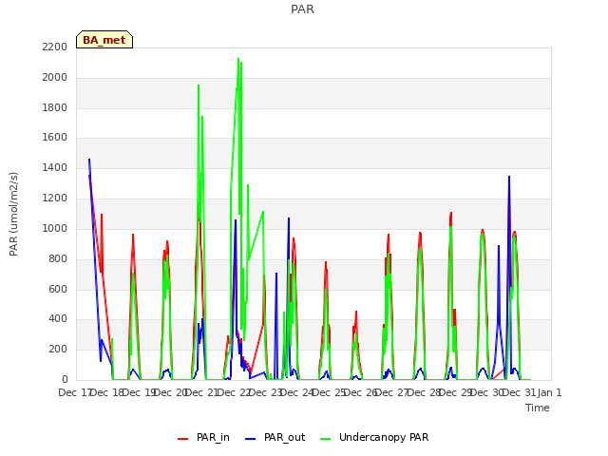Click the tallest green peak above 2000
Image resolution: width=608 pixels, height=456 pixels.
coord(238,59)
